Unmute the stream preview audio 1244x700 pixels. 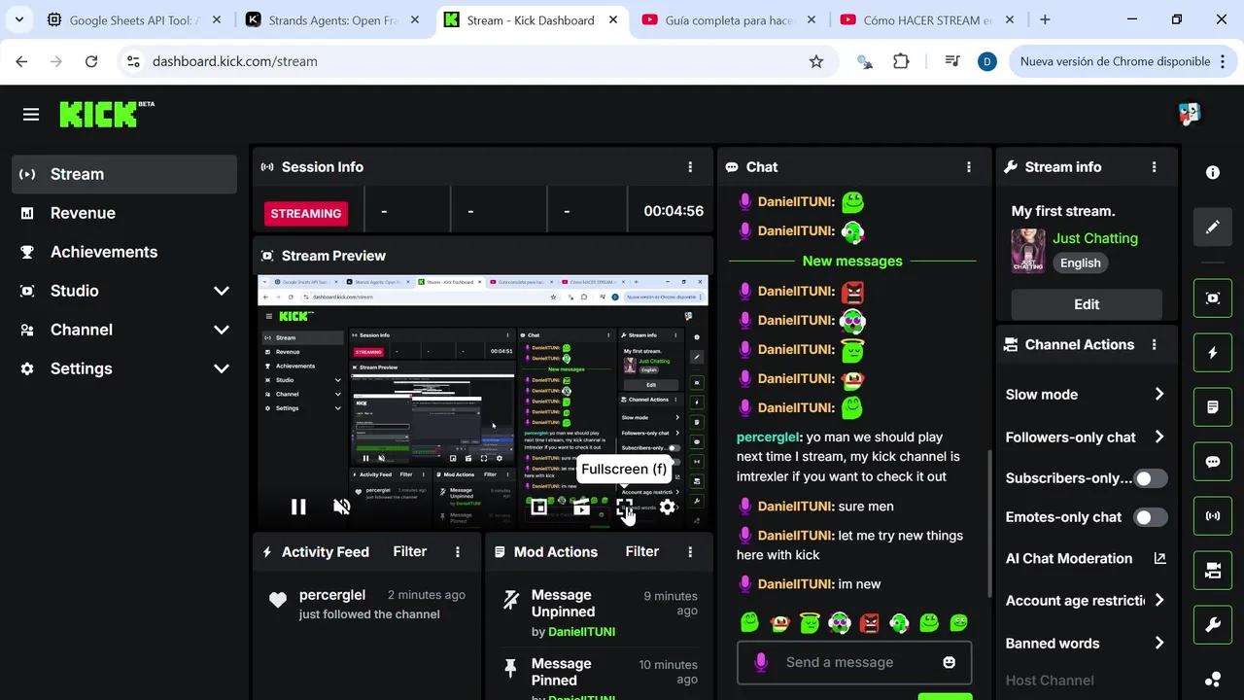click(x=342, y=507)
